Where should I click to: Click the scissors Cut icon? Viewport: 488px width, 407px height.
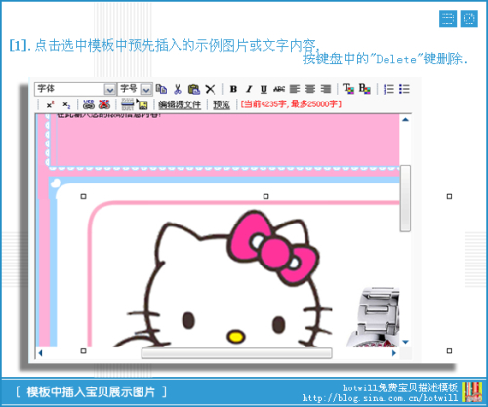coord(178,89)
